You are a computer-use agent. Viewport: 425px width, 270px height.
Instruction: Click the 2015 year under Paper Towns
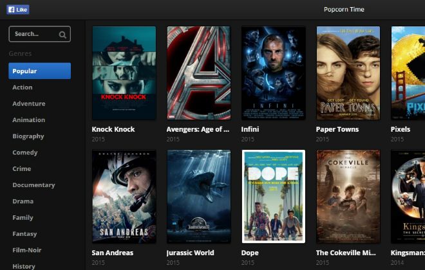click(323, 139)
